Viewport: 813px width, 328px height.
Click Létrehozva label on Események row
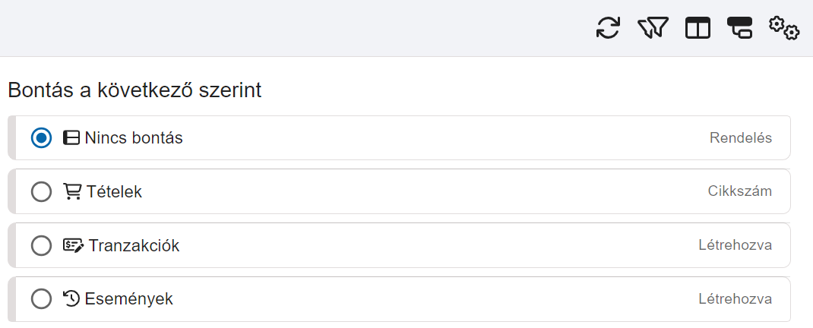(x=735, y=299)
